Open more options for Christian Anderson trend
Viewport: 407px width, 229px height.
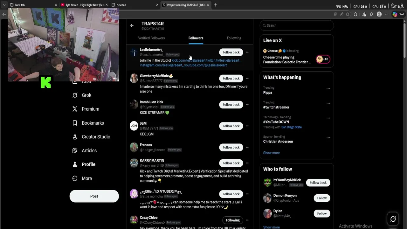point(328,138)
